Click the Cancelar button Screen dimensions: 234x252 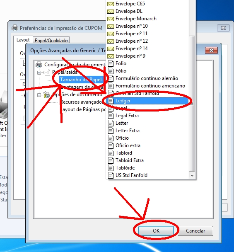(x=195, y=231)
